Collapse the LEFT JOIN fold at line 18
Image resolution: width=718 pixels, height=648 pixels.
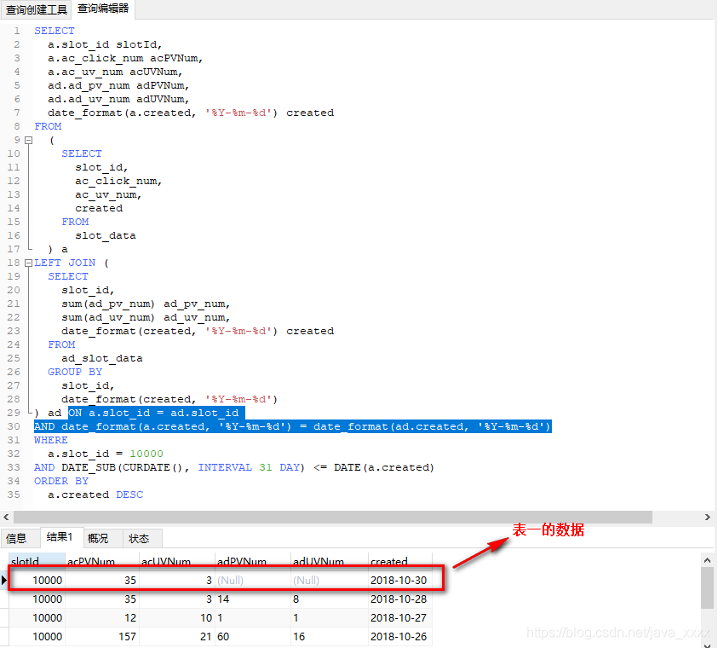click(x=28, y=263)
